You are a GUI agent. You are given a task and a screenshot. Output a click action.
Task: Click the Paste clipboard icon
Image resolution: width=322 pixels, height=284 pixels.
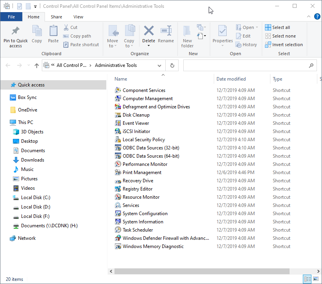(x=54, y=31)
